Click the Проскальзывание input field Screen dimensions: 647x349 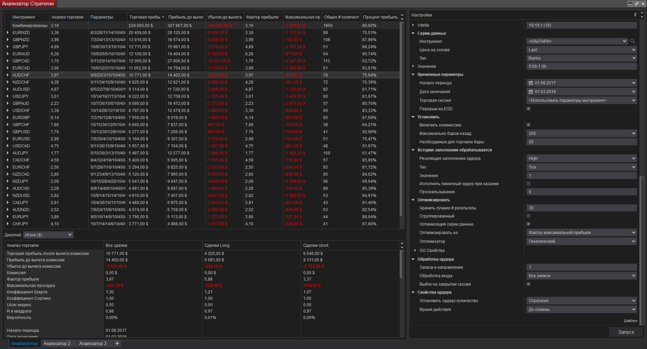pos(582,192)
